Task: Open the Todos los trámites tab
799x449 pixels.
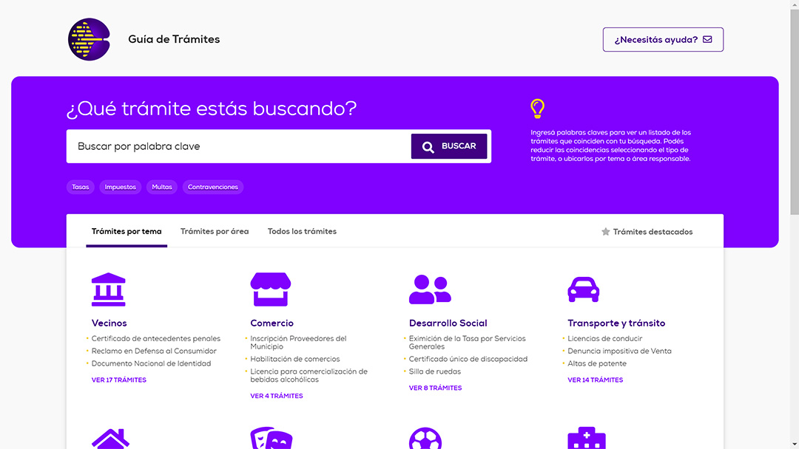Action: pyautogui.click(x=302, y=231)
